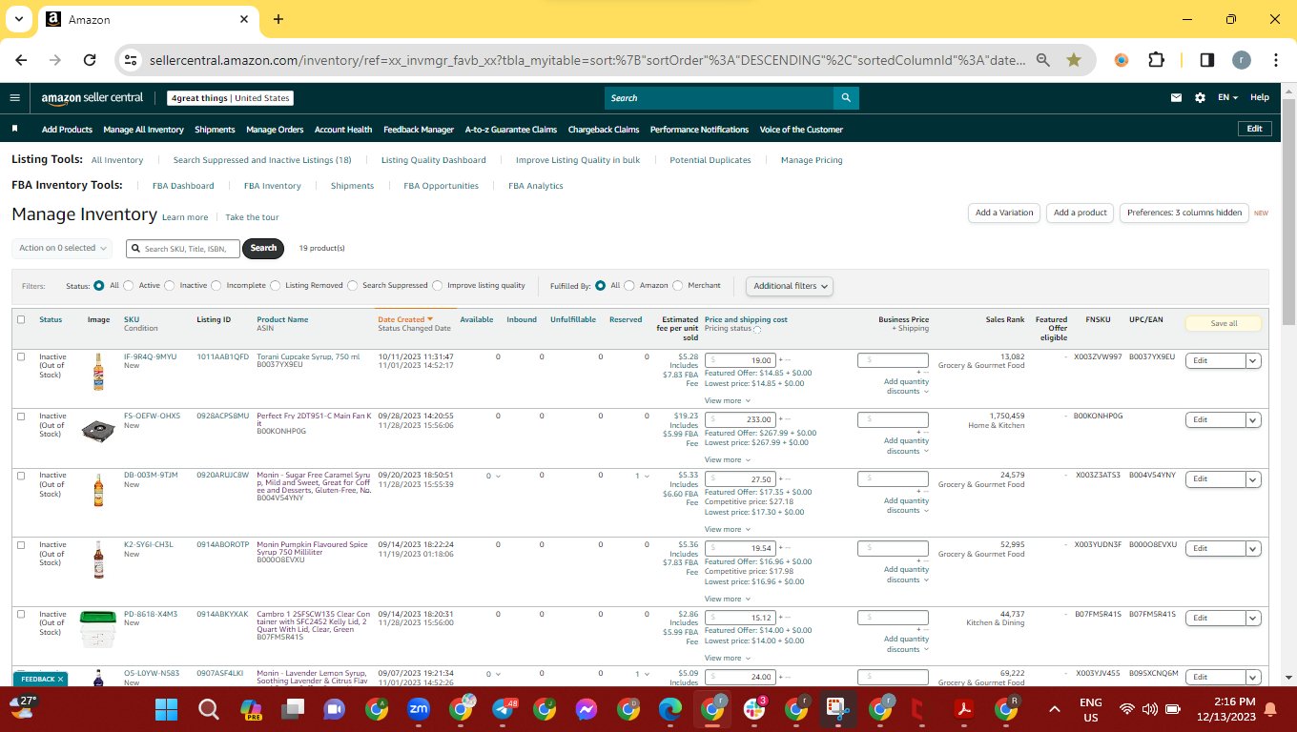This screenshot has height=732, width=1297.
Task: Open Chrome tab search dropdown arrow
Action: tap(19, 19)
